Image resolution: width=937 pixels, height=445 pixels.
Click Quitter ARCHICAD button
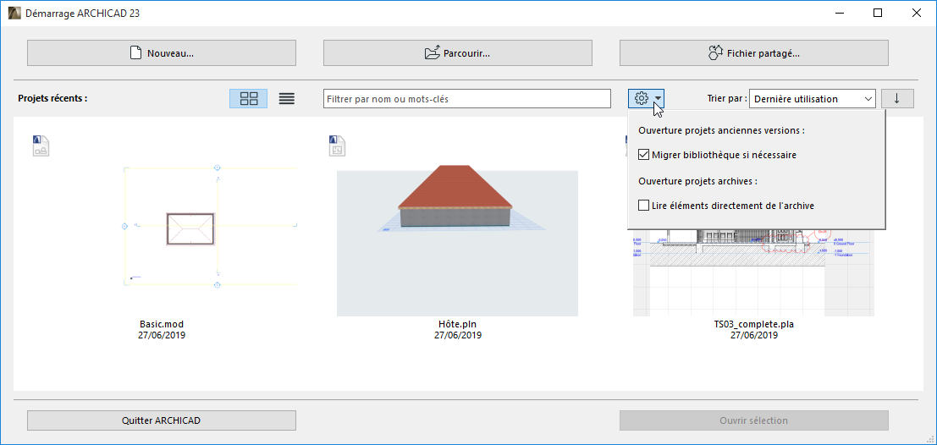(162, 420)
